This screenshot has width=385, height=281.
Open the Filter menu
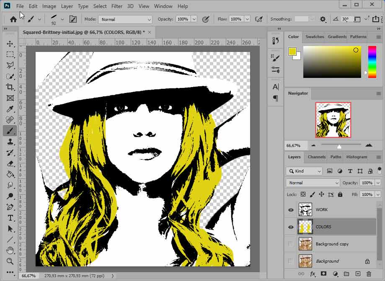116,6
